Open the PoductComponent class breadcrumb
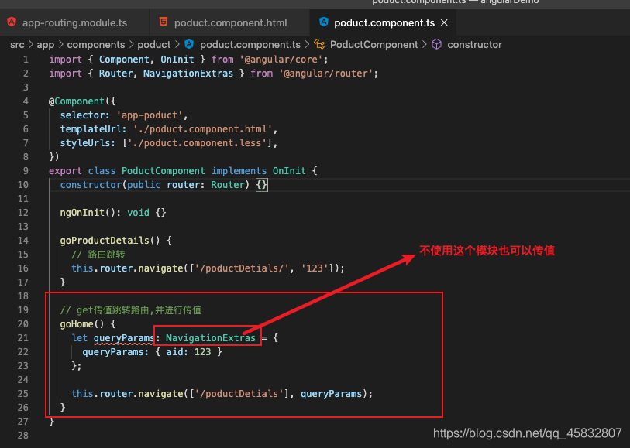Image resolution: width=630 pixels, height=448 pixels. click(x=374, y=45)
